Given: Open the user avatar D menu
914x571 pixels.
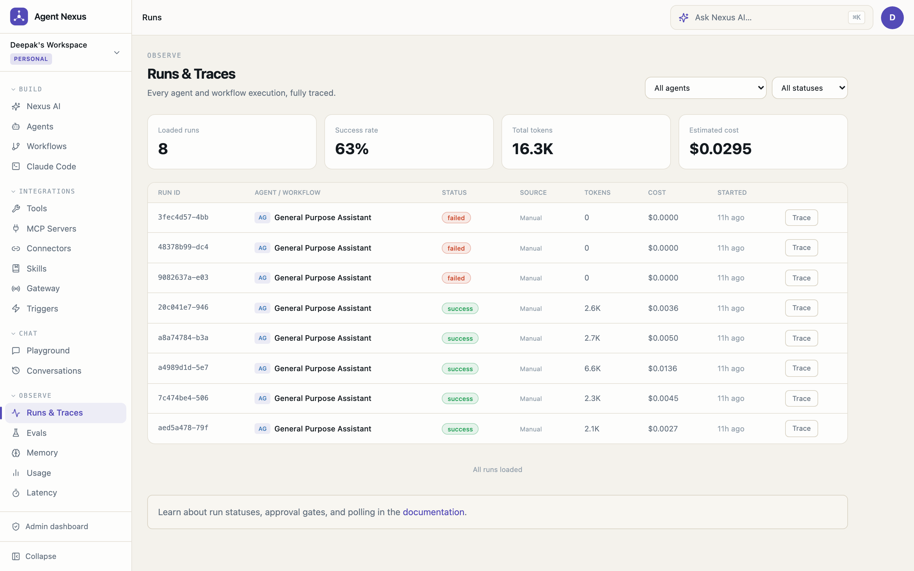Looking at the screenshot, I should [892, 17].
